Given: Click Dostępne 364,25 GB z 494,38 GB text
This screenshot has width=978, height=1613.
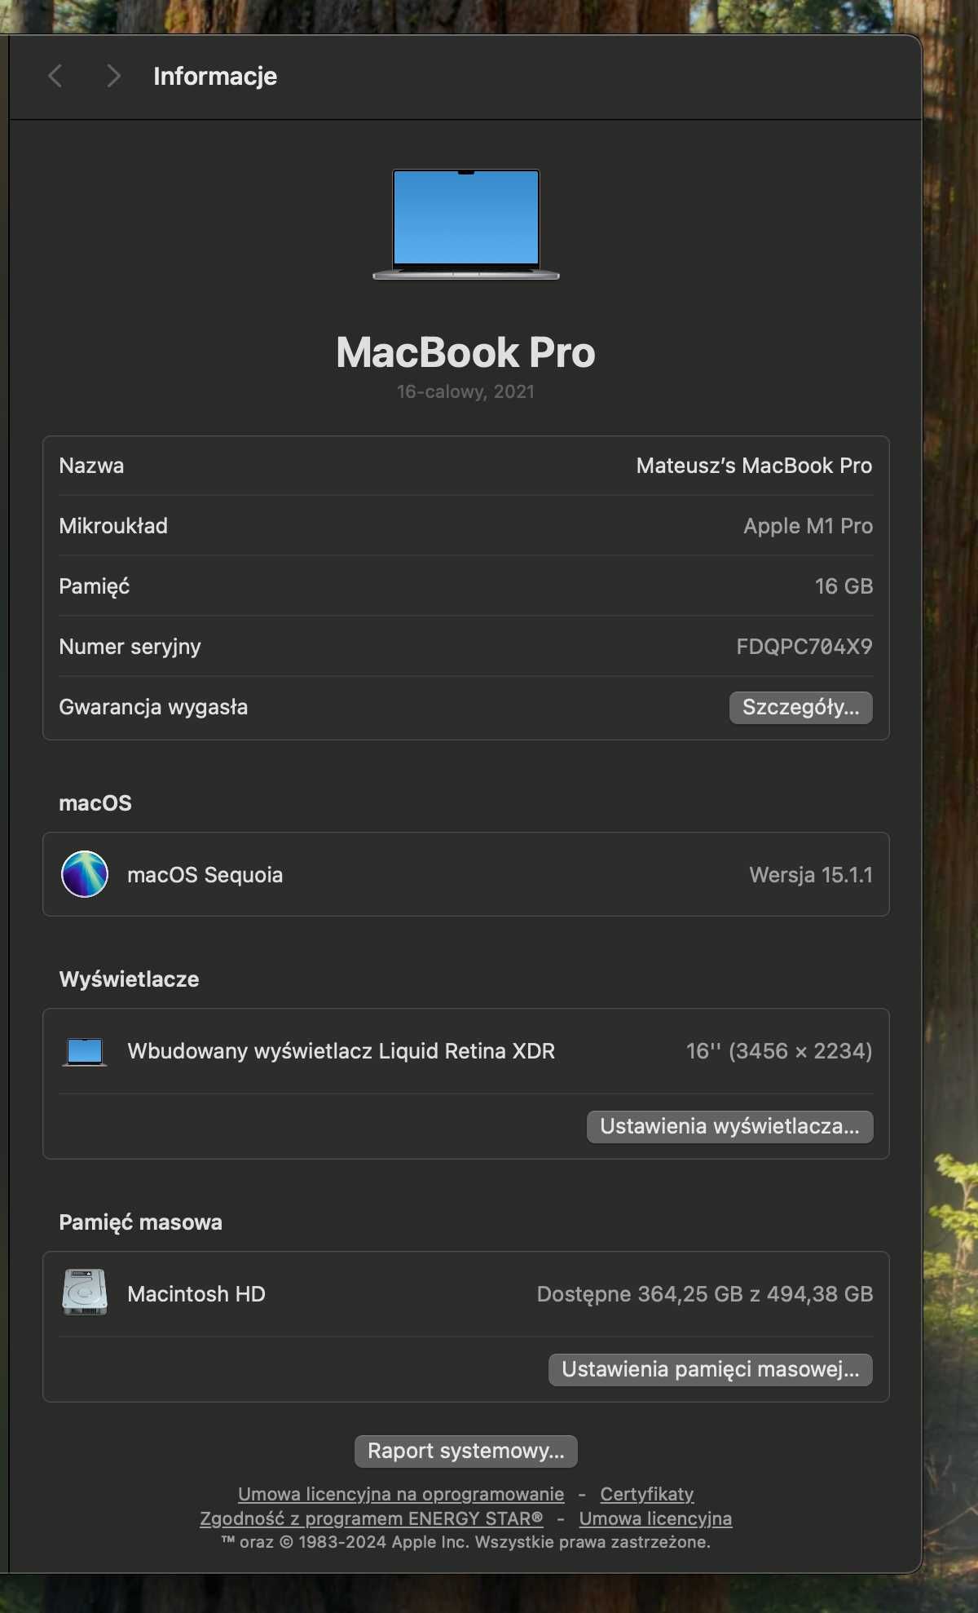Looking at the screenshot, I should point(705,1294).
